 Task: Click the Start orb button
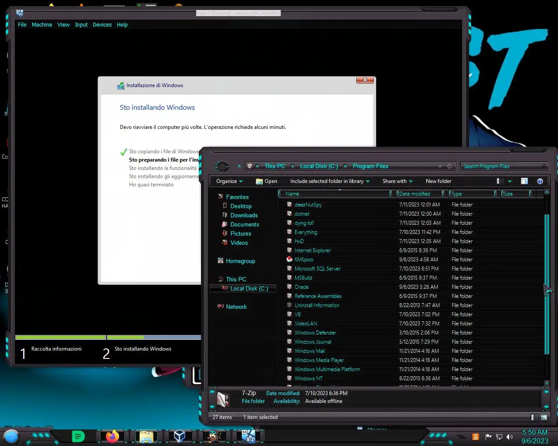coord(11,436)
